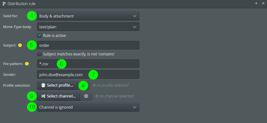
Task: Click the branch icon beside Distribution rule
Action: tap(4, 4)
